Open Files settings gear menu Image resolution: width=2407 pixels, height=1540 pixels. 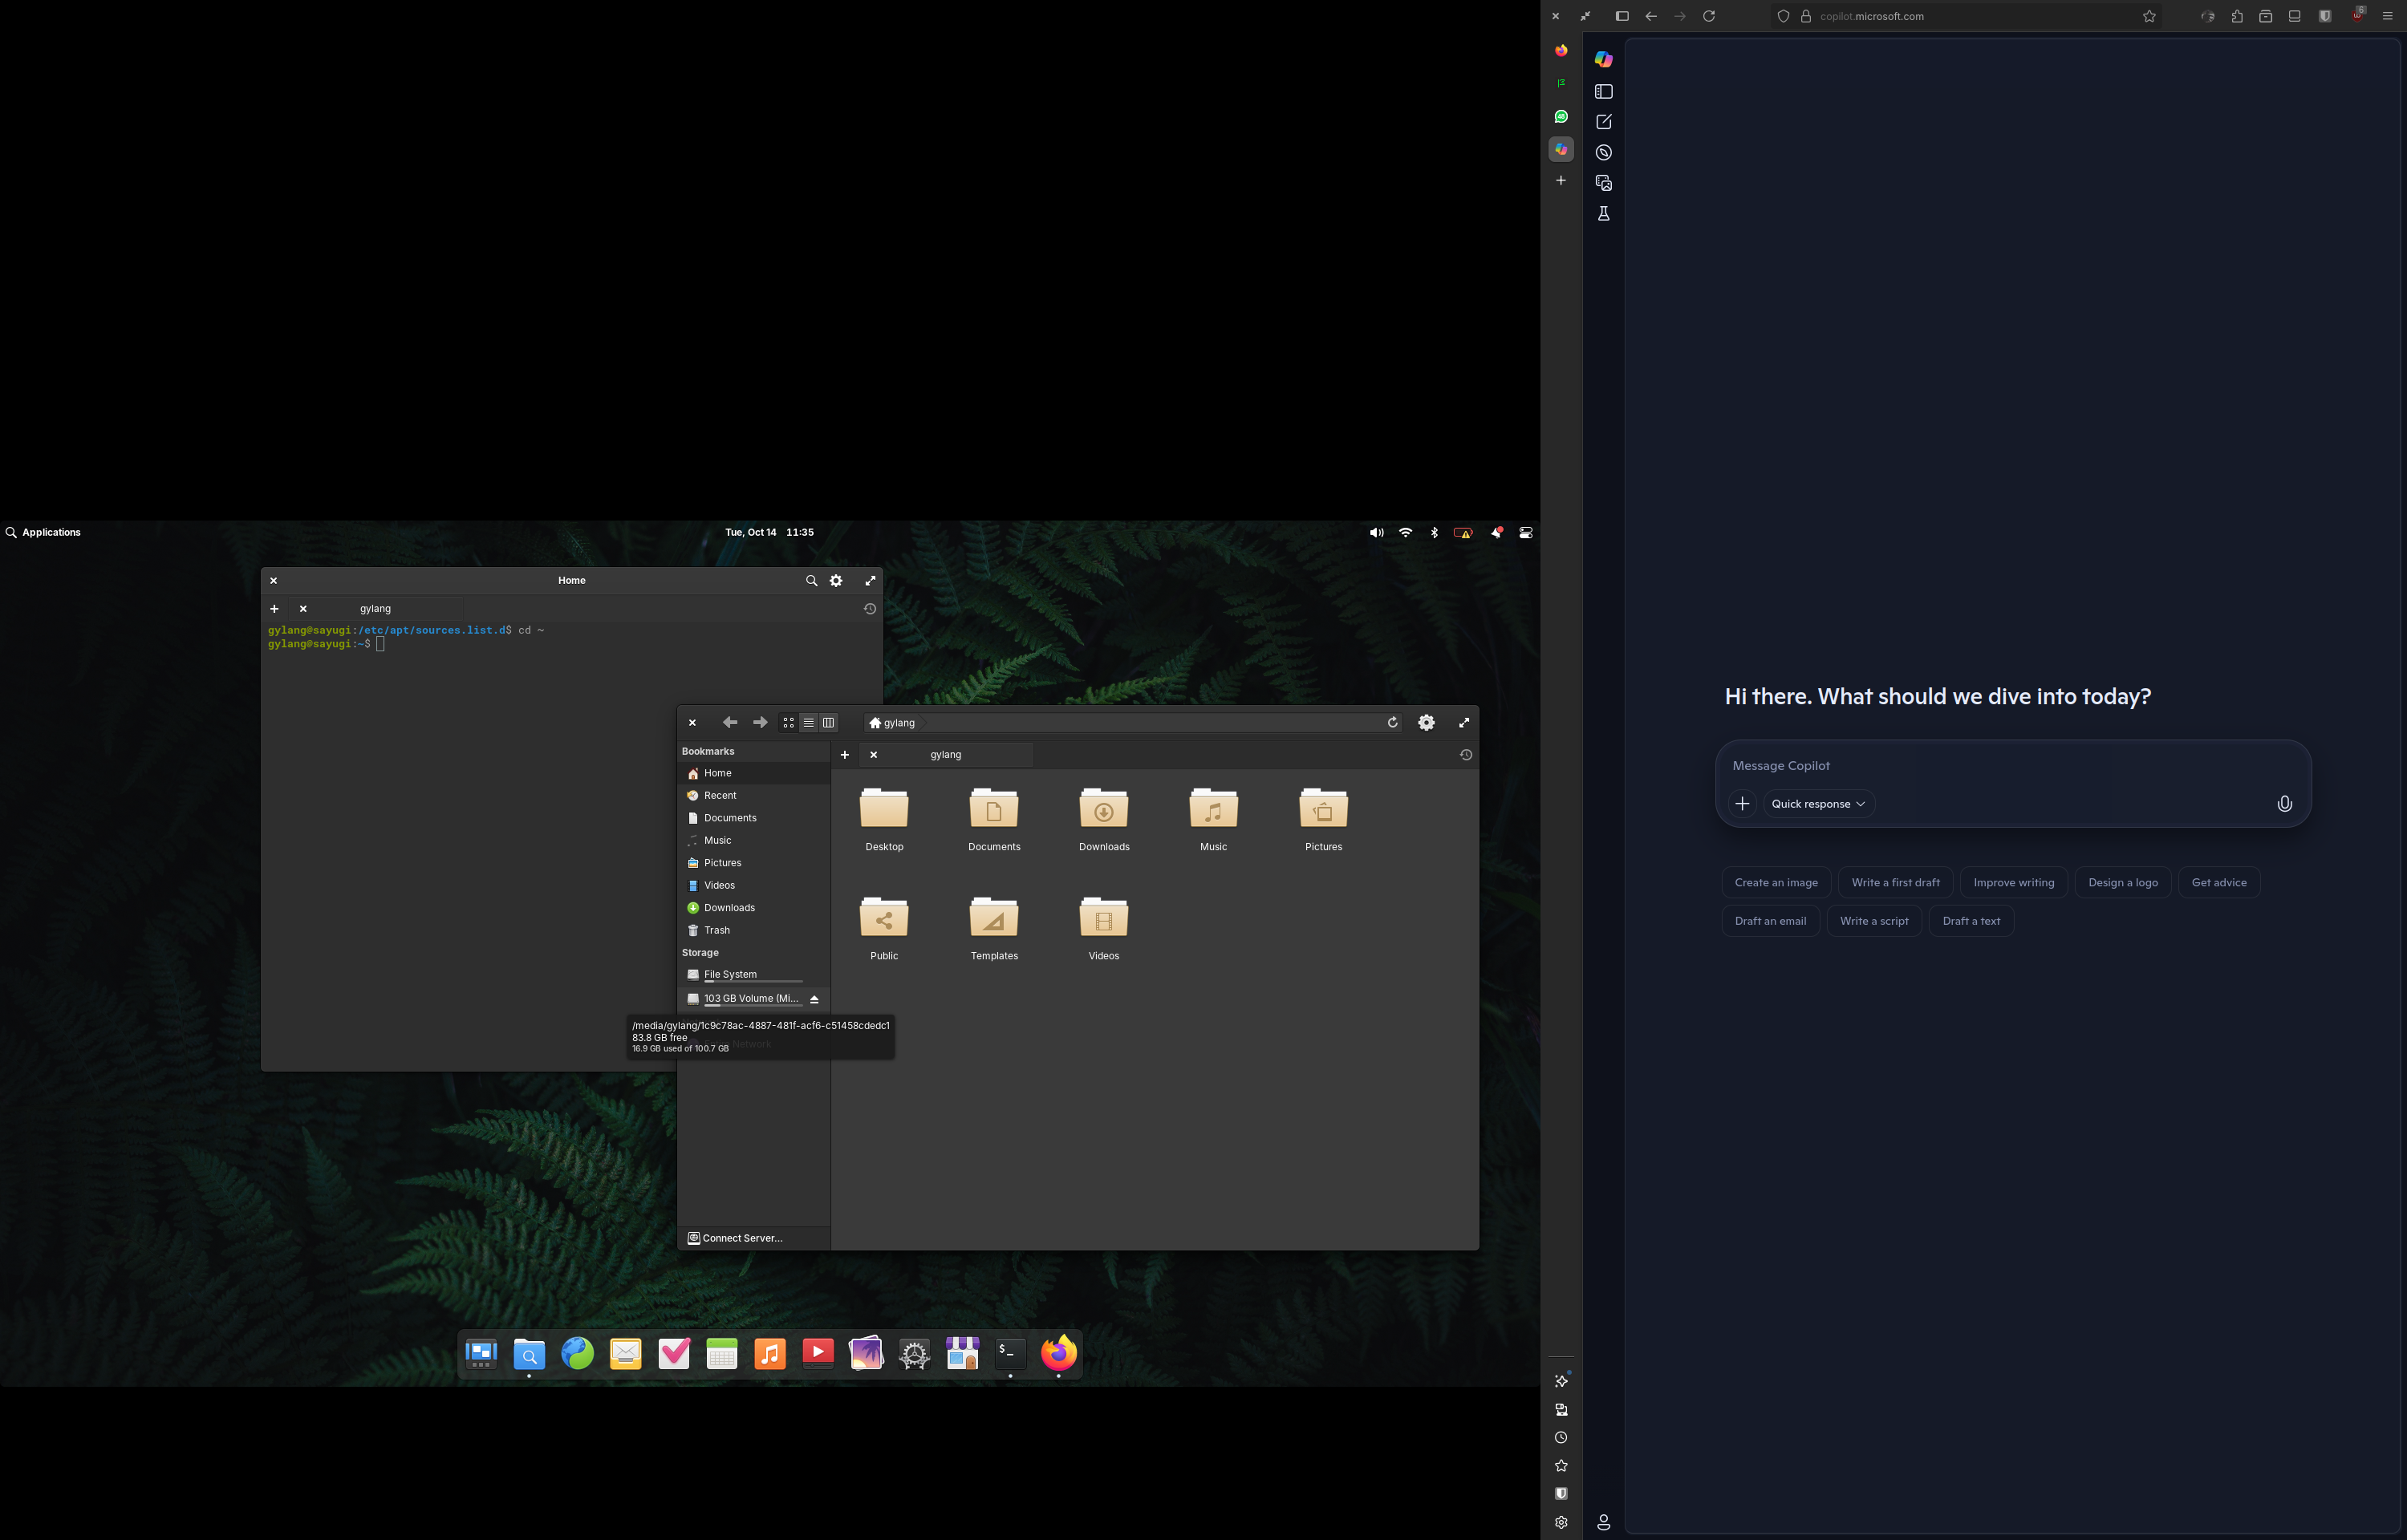coord(1426,723)
